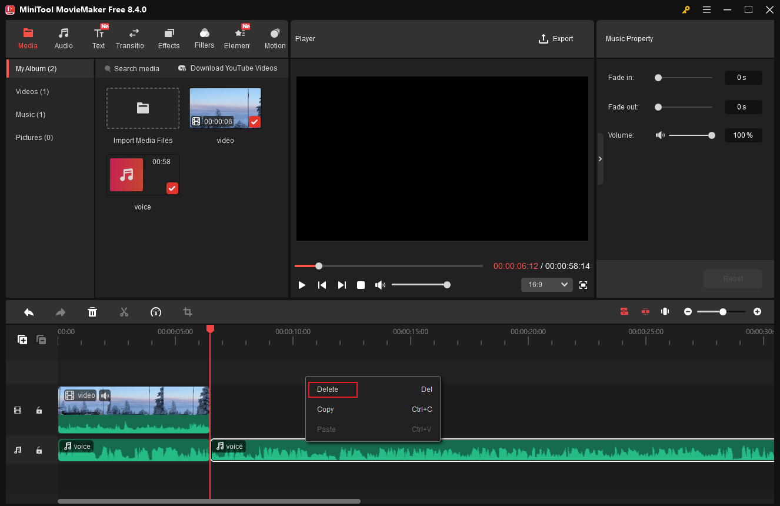Click the Export button
This screenshot has height=506, width=780.
(x=556, y=39)
